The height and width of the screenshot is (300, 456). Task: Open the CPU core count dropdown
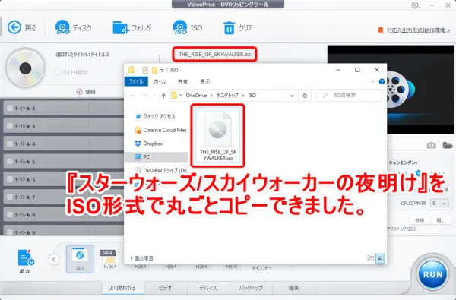439,203
